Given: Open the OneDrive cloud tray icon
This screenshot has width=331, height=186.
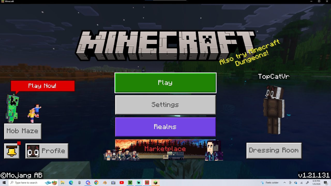Looking at the screenshot, I should pyautogui.click(x=296, y=183).
